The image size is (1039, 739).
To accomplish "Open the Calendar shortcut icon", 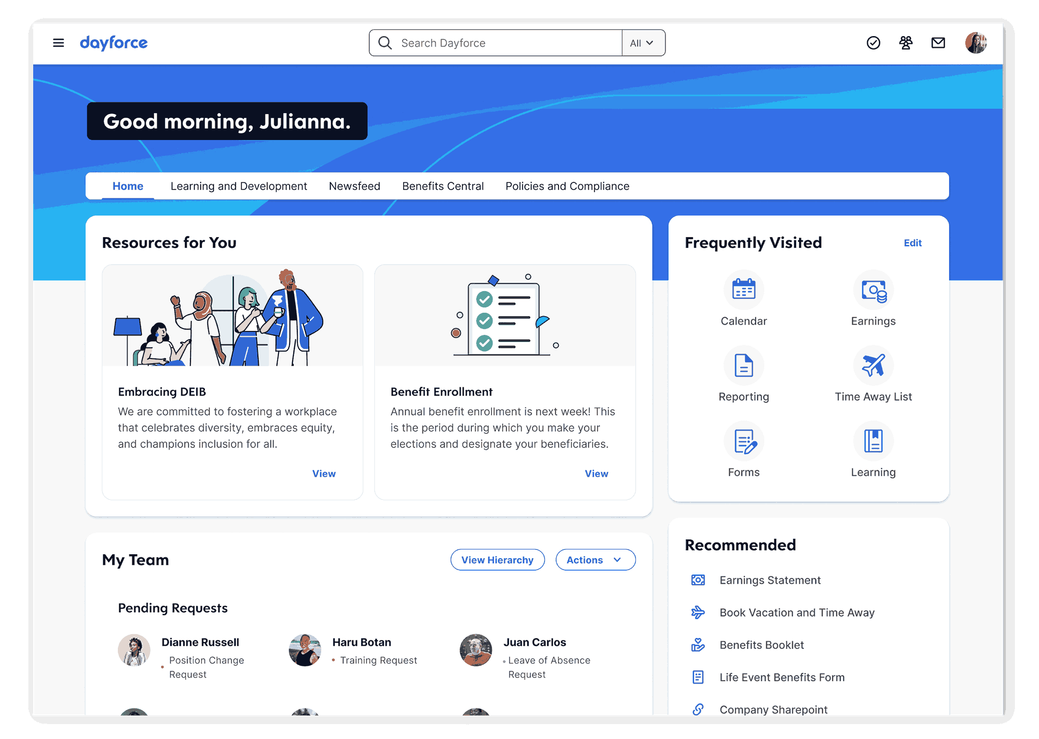I will 743,290.
